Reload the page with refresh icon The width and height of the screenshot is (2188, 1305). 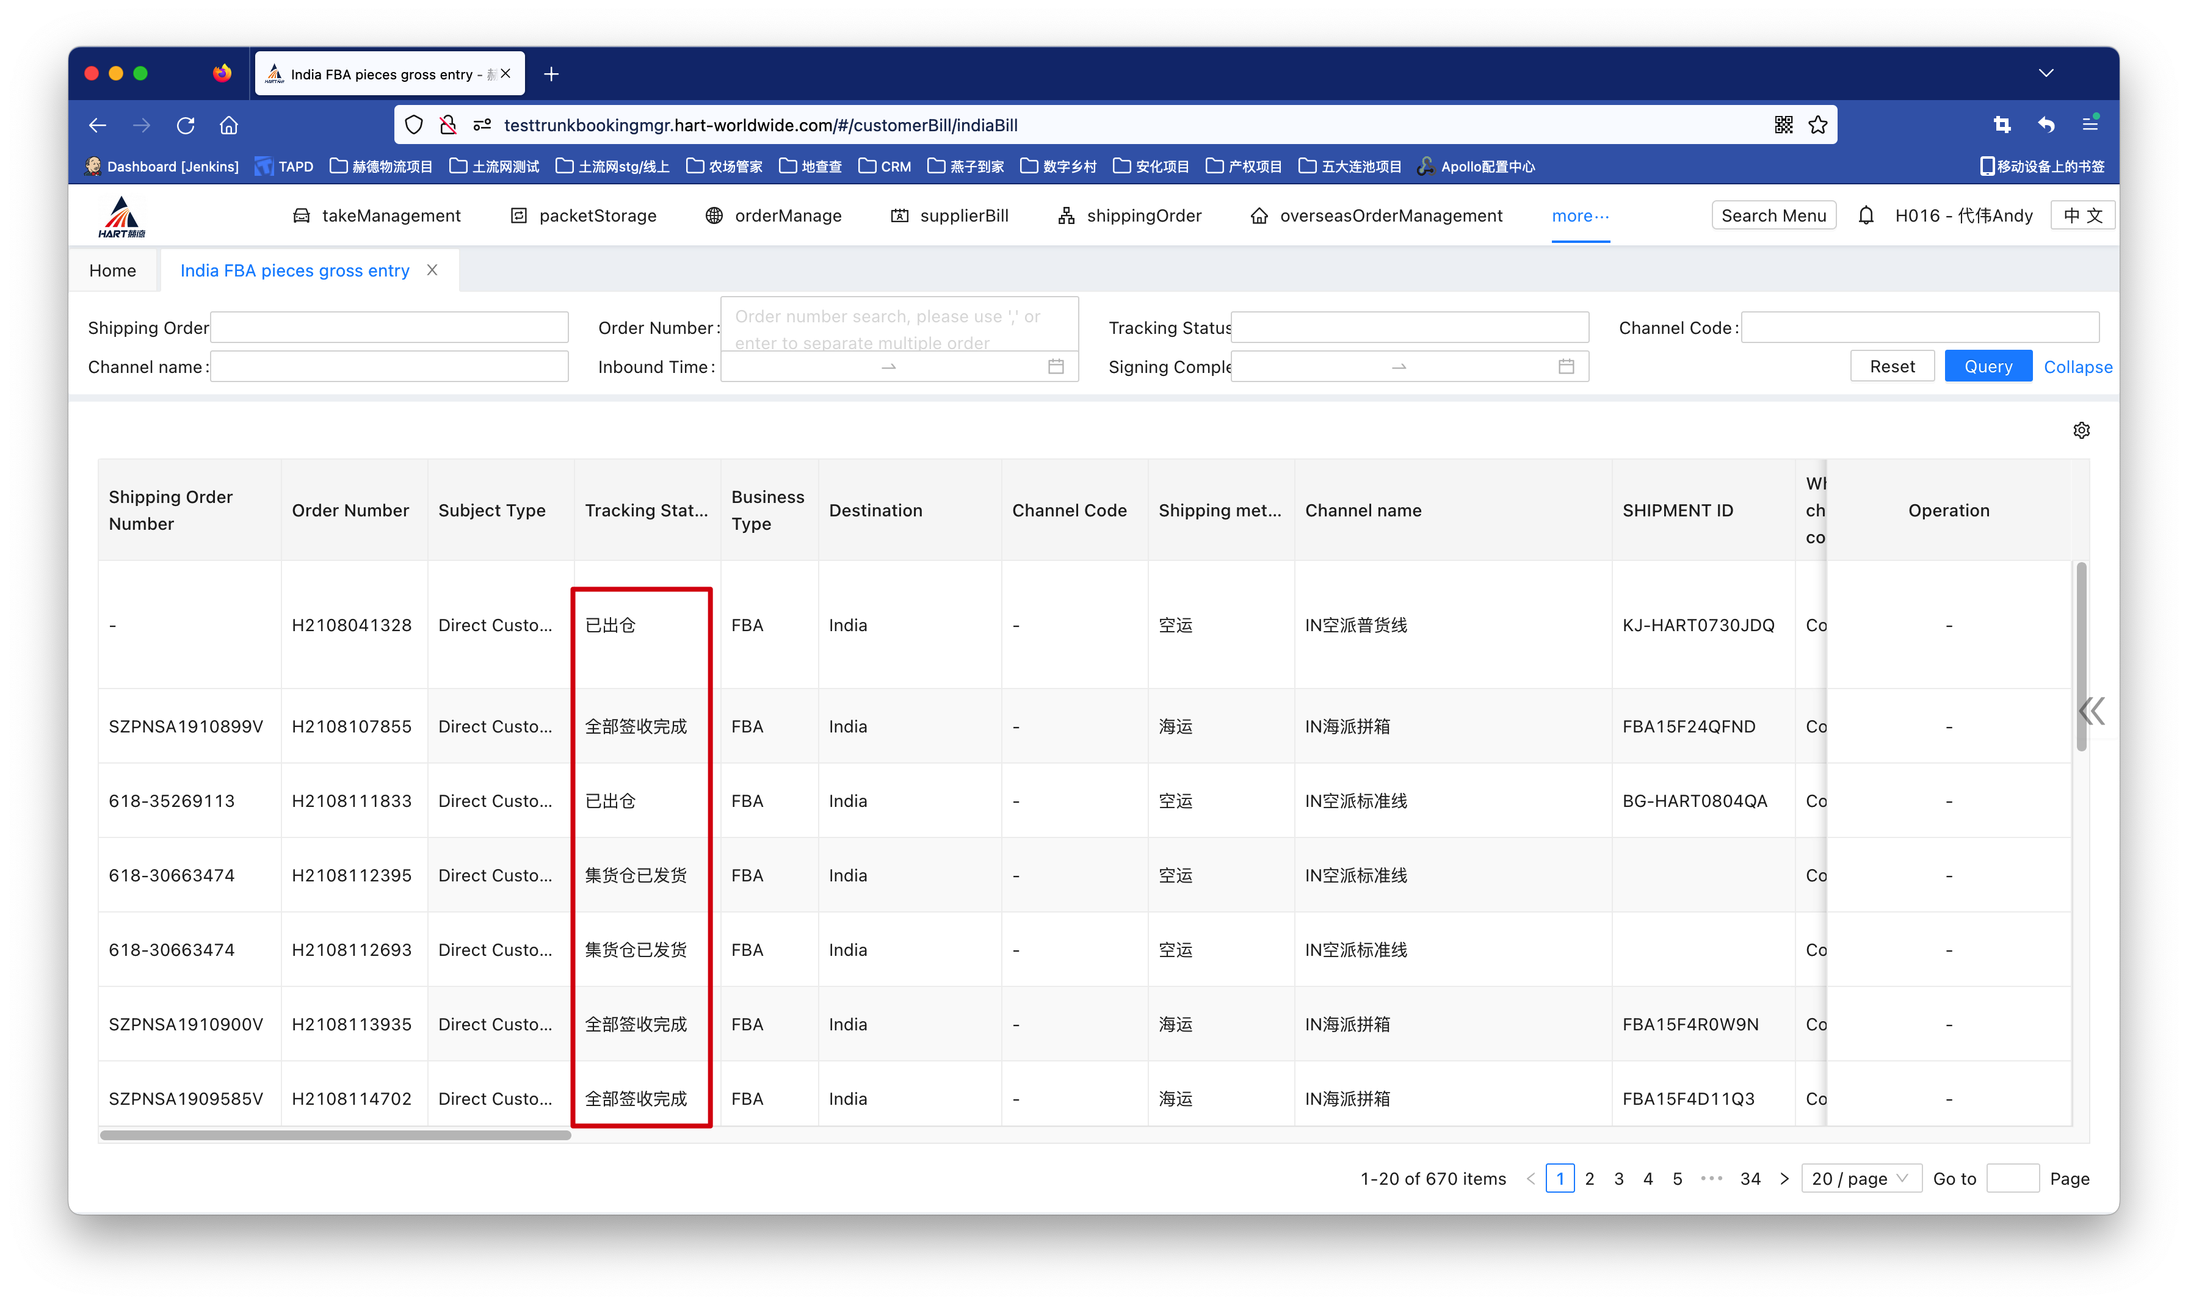[185, 125]
